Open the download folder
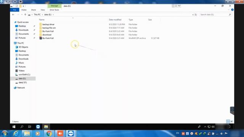The image size is (244, 137). [x=47, y=35]
